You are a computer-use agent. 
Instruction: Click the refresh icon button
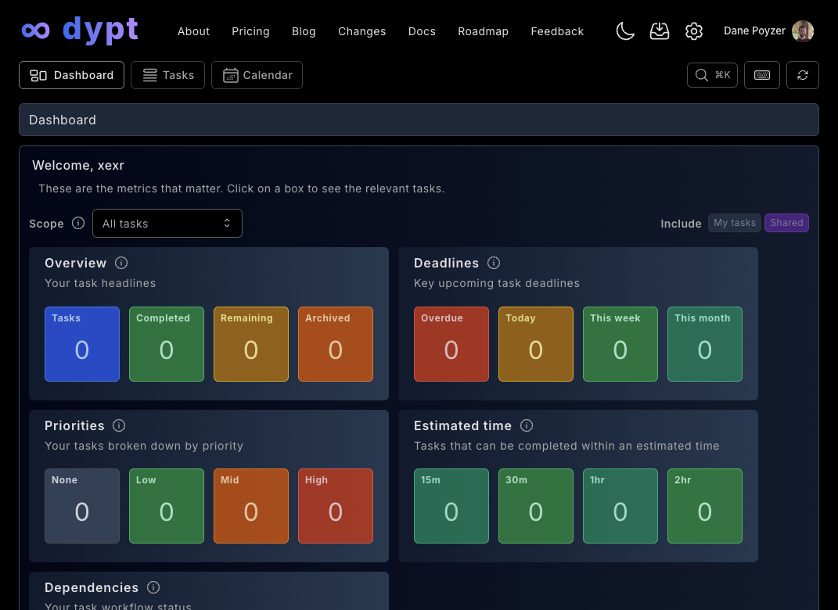tap(802, 75)
